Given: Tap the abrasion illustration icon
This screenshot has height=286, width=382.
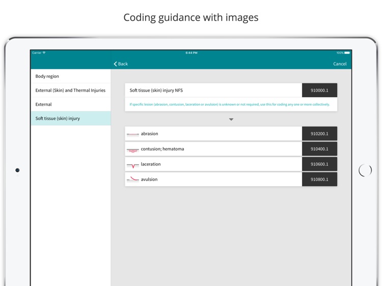Looking at the screenshot, I should click(133, 134).
